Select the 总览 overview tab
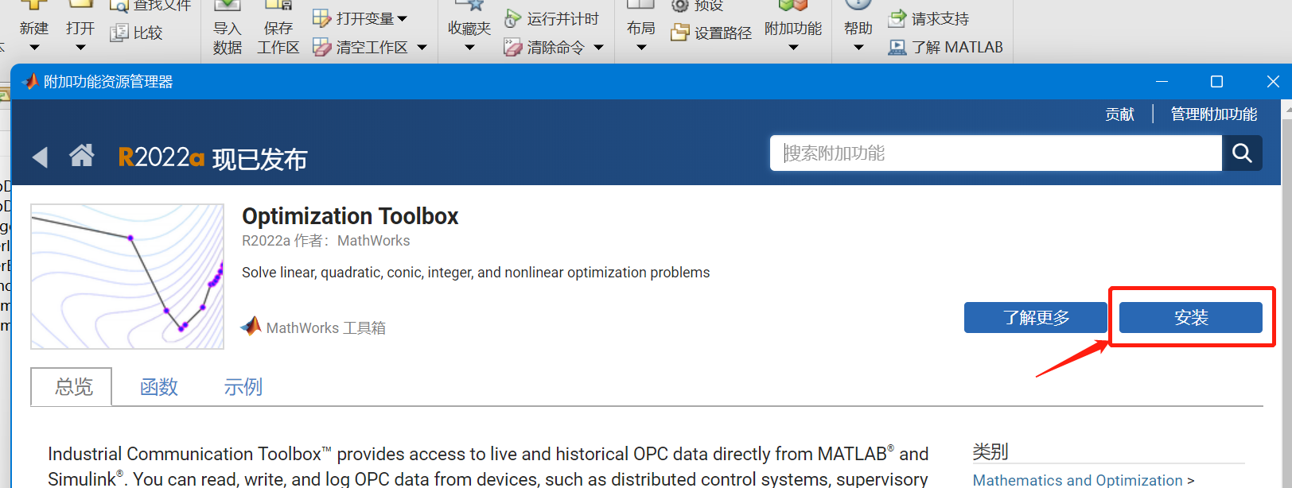Image resolution: width=1292 pixels, height=488 pixels. (x=72, y=386)
